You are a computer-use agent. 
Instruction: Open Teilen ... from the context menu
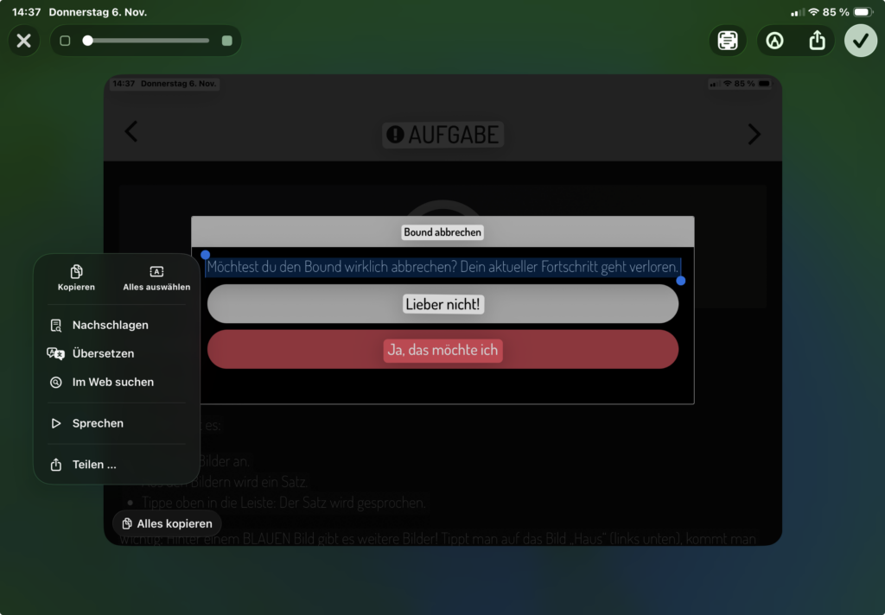coord(93,465)
